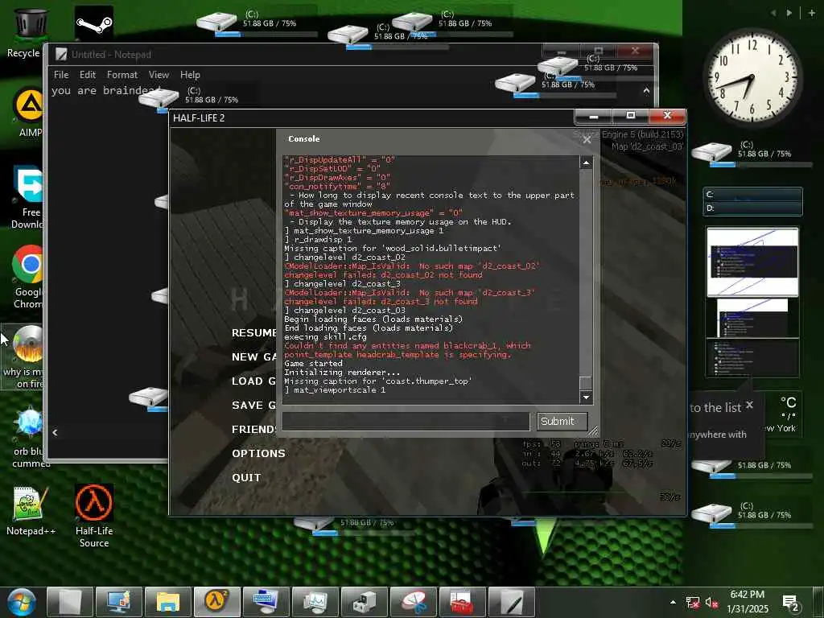Click the taskbar clock showing 6:42 PM
The height and width of the screenshot is (618, 824).
pyautogui.click(x=748, y=602)
